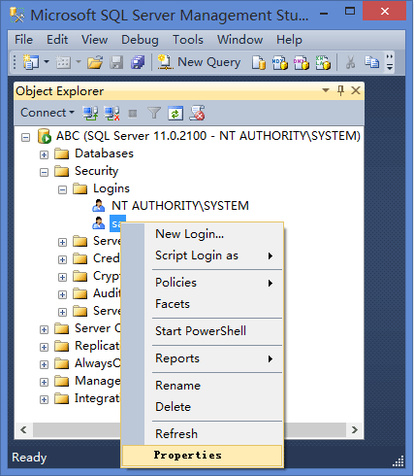Open the Add New Item dropdown arrow
Image resolution: width=414 pixels, height=476 pixels.
(79, 61)
